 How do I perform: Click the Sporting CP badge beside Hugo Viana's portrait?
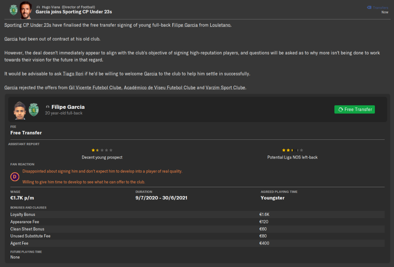click(x=14, y=10)
